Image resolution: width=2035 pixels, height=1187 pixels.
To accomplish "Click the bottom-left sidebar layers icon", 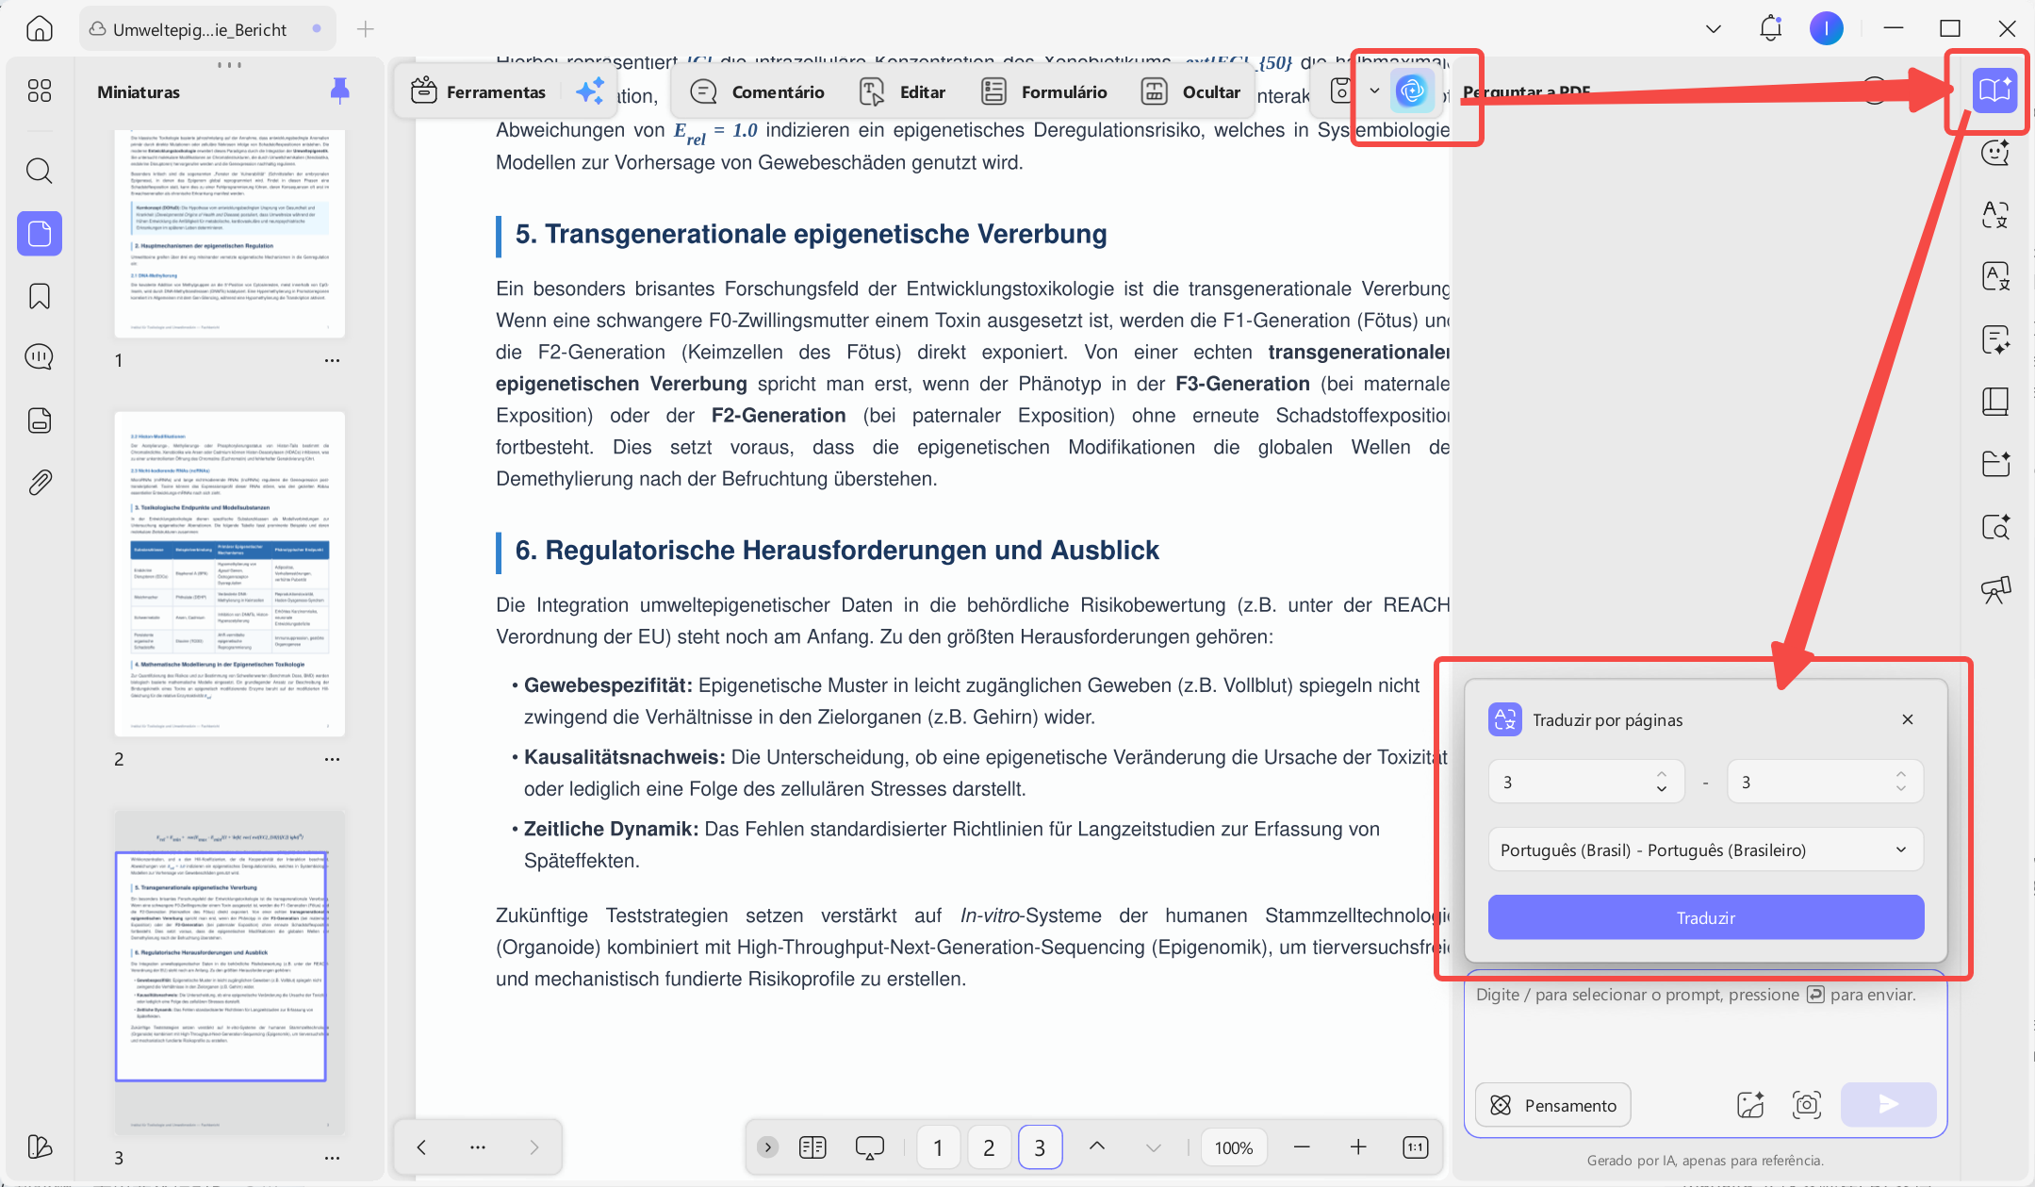I will click(40, 1146).
